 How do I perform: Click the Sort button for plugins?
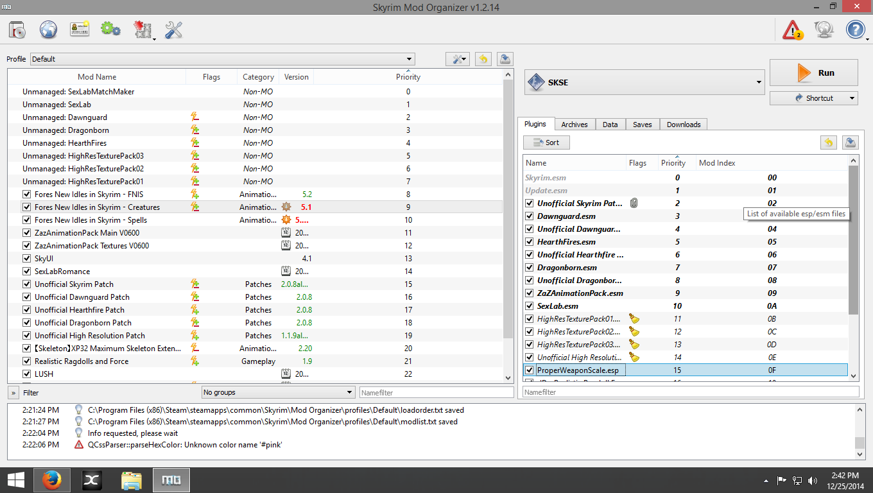point(546,143)
